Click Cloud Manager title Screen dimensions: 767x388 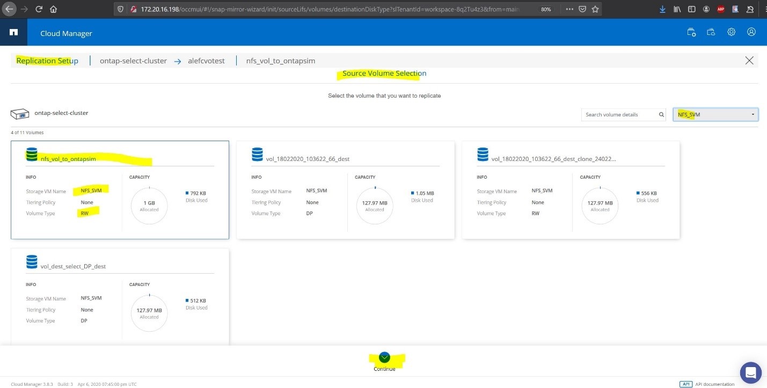[66, 33]
